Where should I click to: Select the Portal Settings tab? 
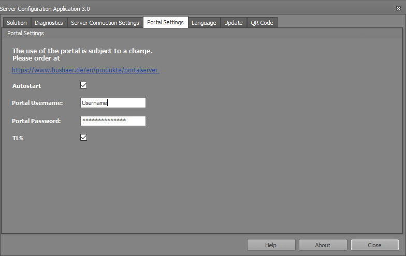pyautogui.click(x=166, y=22)
